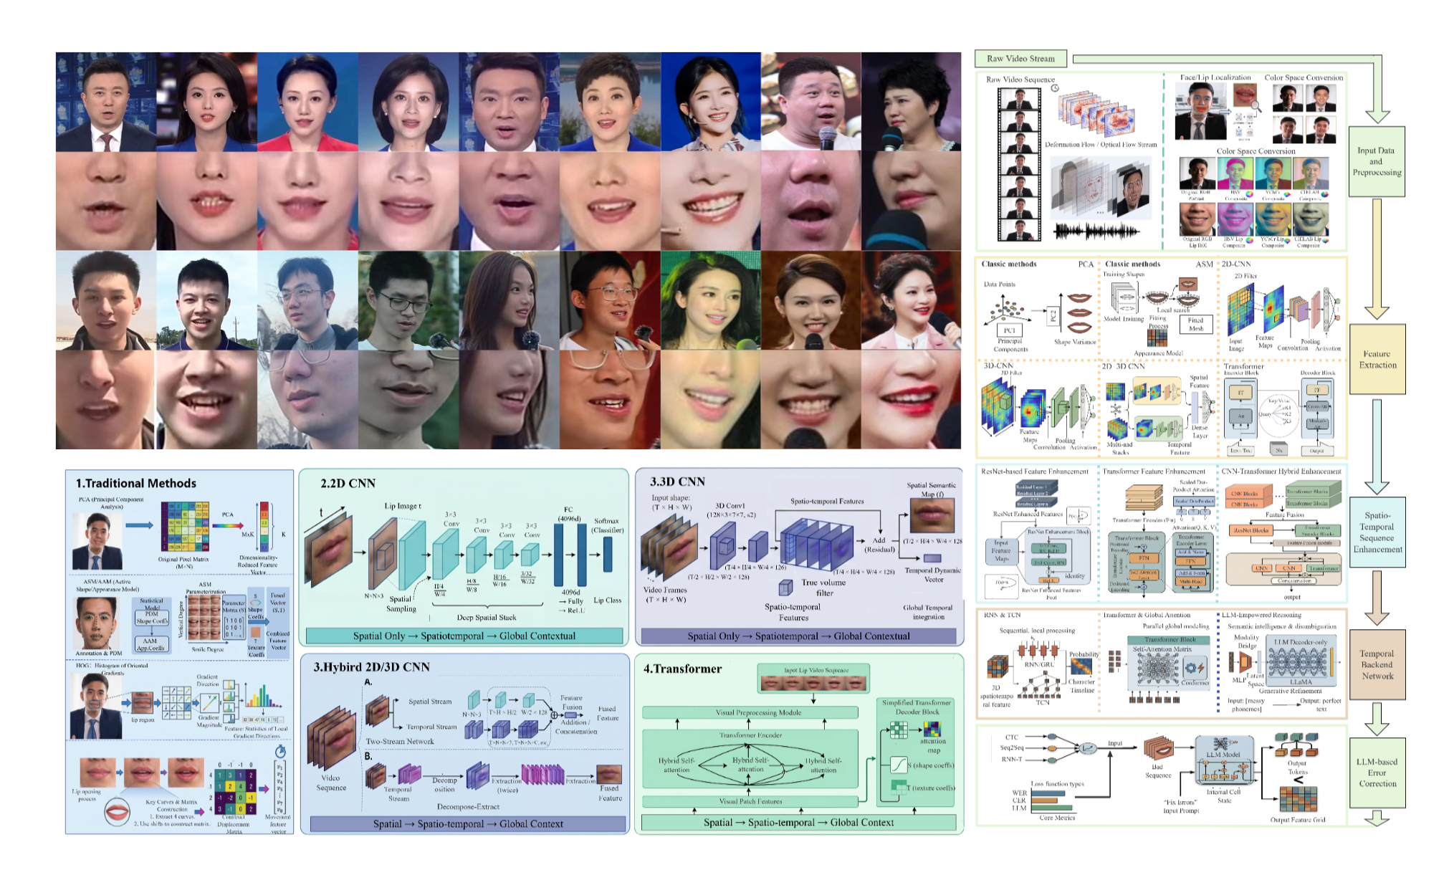Click the Transformer Block header

click(1170, 639)
